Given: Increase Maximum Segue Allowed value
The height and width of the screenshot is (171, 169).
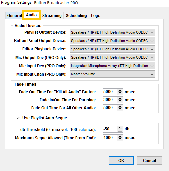Looking at the screenshot, I should coord(120,136).
